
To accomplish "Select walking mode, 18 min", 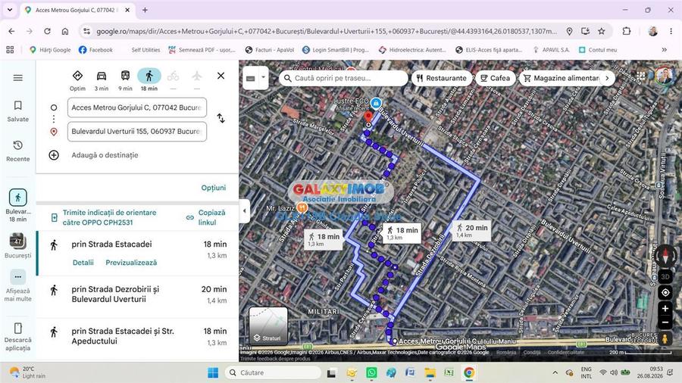I will 149,80.
